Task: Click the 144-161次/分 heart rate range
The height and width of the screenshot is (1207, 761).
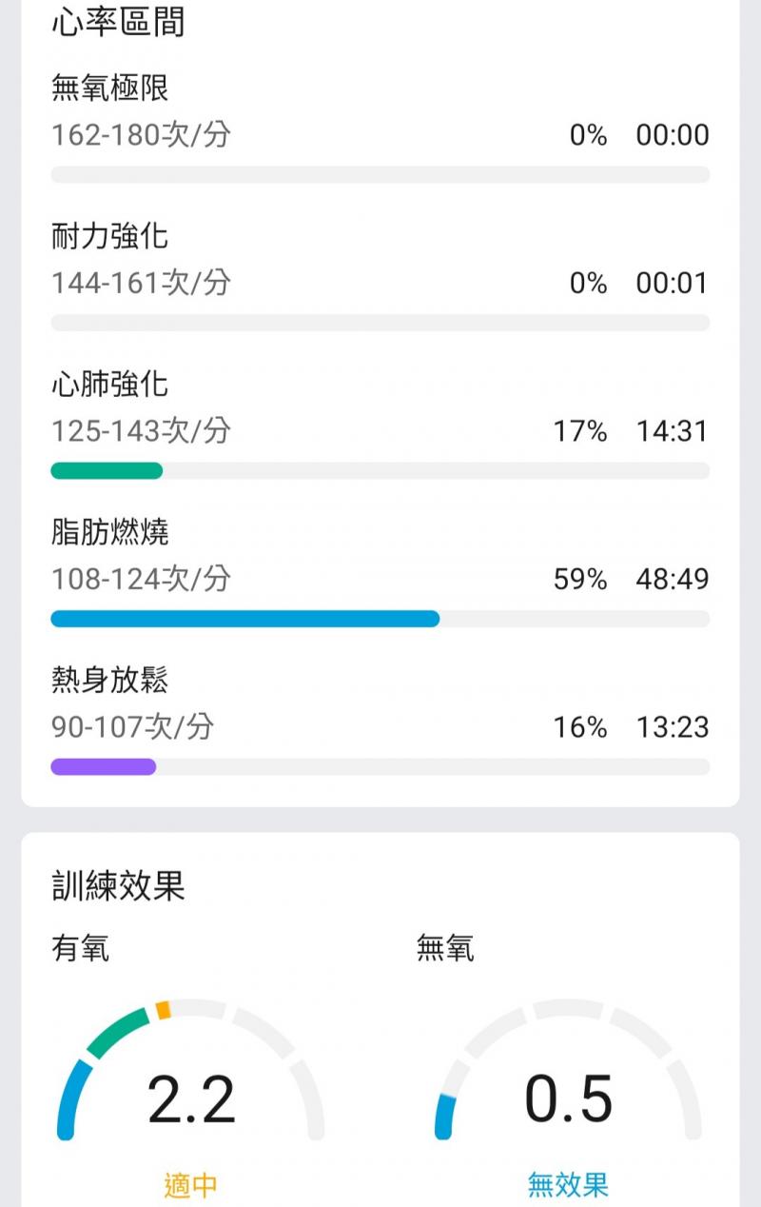Action: pos(141,283)
